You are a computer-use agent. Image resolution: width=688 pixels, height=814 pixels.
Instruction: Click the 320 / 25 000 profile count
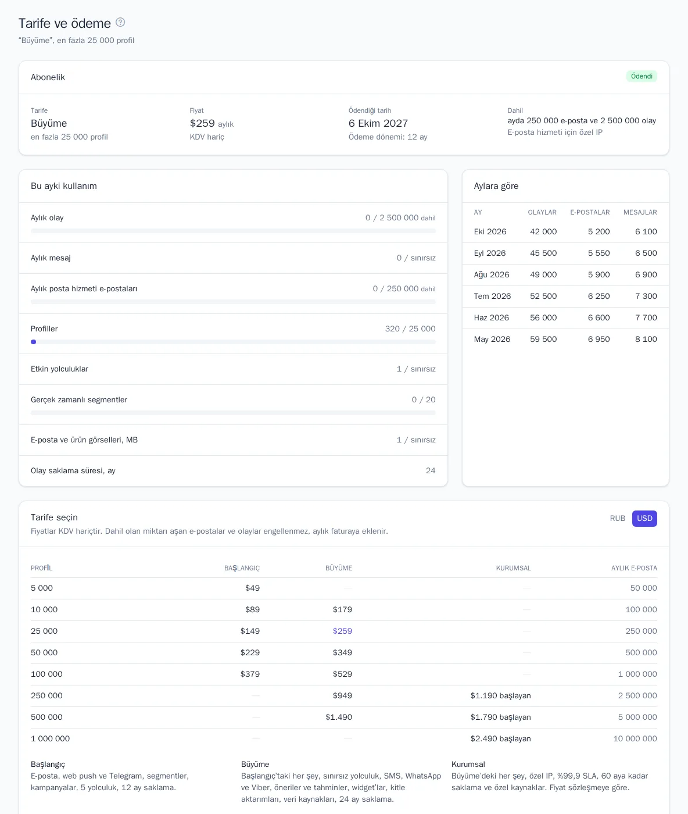(x=410, y=329)
